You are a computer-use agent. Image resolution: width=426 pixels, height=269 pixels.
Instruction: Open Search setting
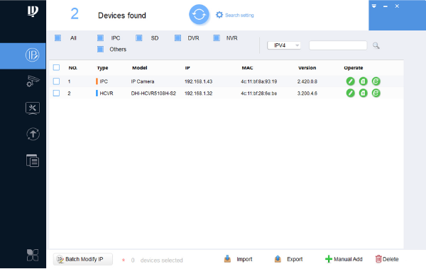click(235, 15)
